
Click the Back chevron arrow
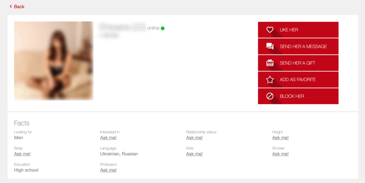tap(11, 6)
